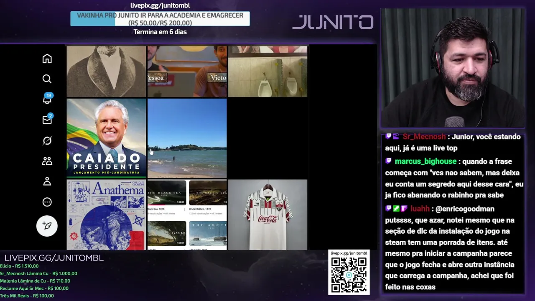Open Messages envelope with 2 badge
This screenshot has width=535, height=301.
click(x=47, y=119)
